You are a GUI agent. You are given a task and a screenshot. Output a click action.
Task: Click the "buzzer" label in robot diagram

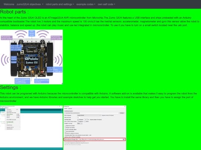click(14, 62)
